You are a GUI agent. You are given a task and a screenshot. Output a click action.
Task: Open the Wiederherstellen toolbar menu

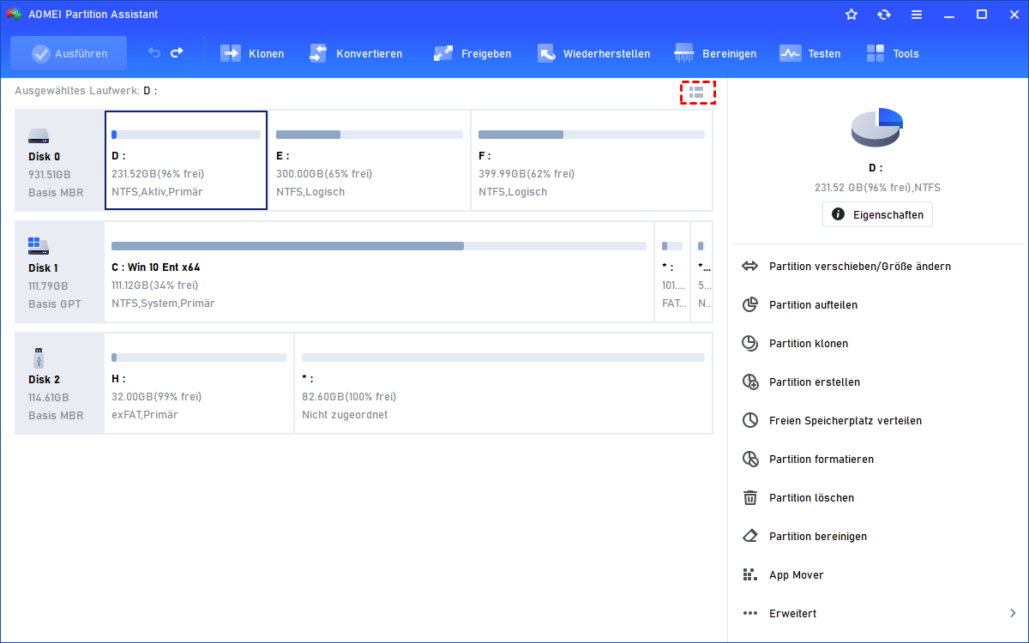coord(593,53)
